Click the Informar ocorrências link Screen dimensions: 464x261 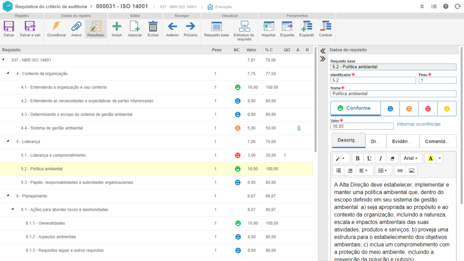418,124
